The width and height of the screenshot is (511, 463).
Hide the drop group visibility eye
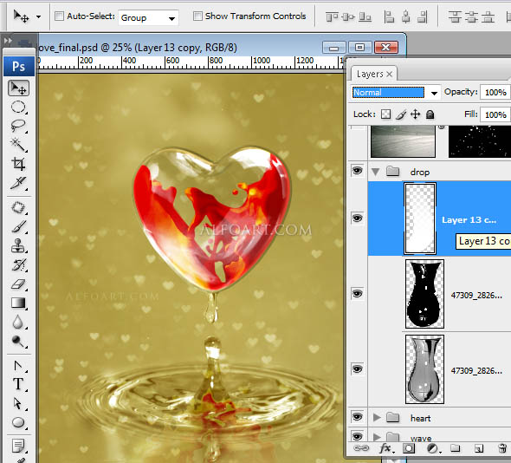click(357, 171)
